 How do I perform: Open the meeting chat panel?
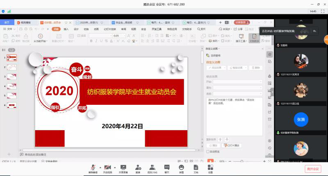pyautogui.click(x=167, y=168)
